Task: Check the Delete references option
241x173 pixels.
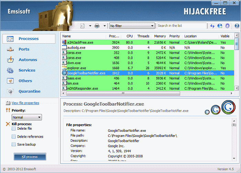Action: point(14,137)
